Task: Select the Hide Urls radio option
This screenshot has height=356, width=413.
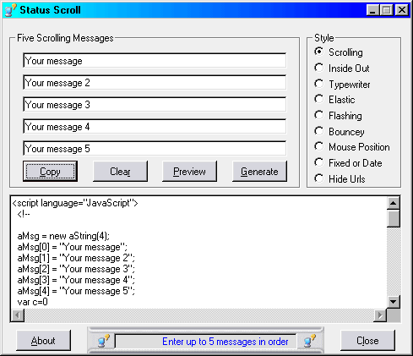Action: coord(319,178)
